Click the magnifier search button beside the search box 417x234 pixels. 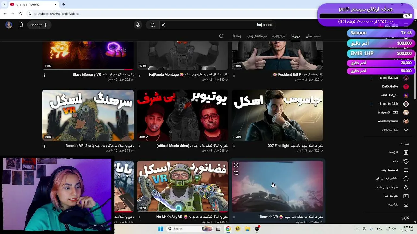(152, 25)
